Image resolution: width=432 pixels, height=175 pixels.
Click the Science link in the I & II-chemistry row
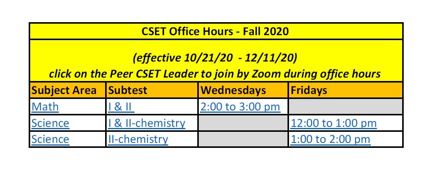50,123
